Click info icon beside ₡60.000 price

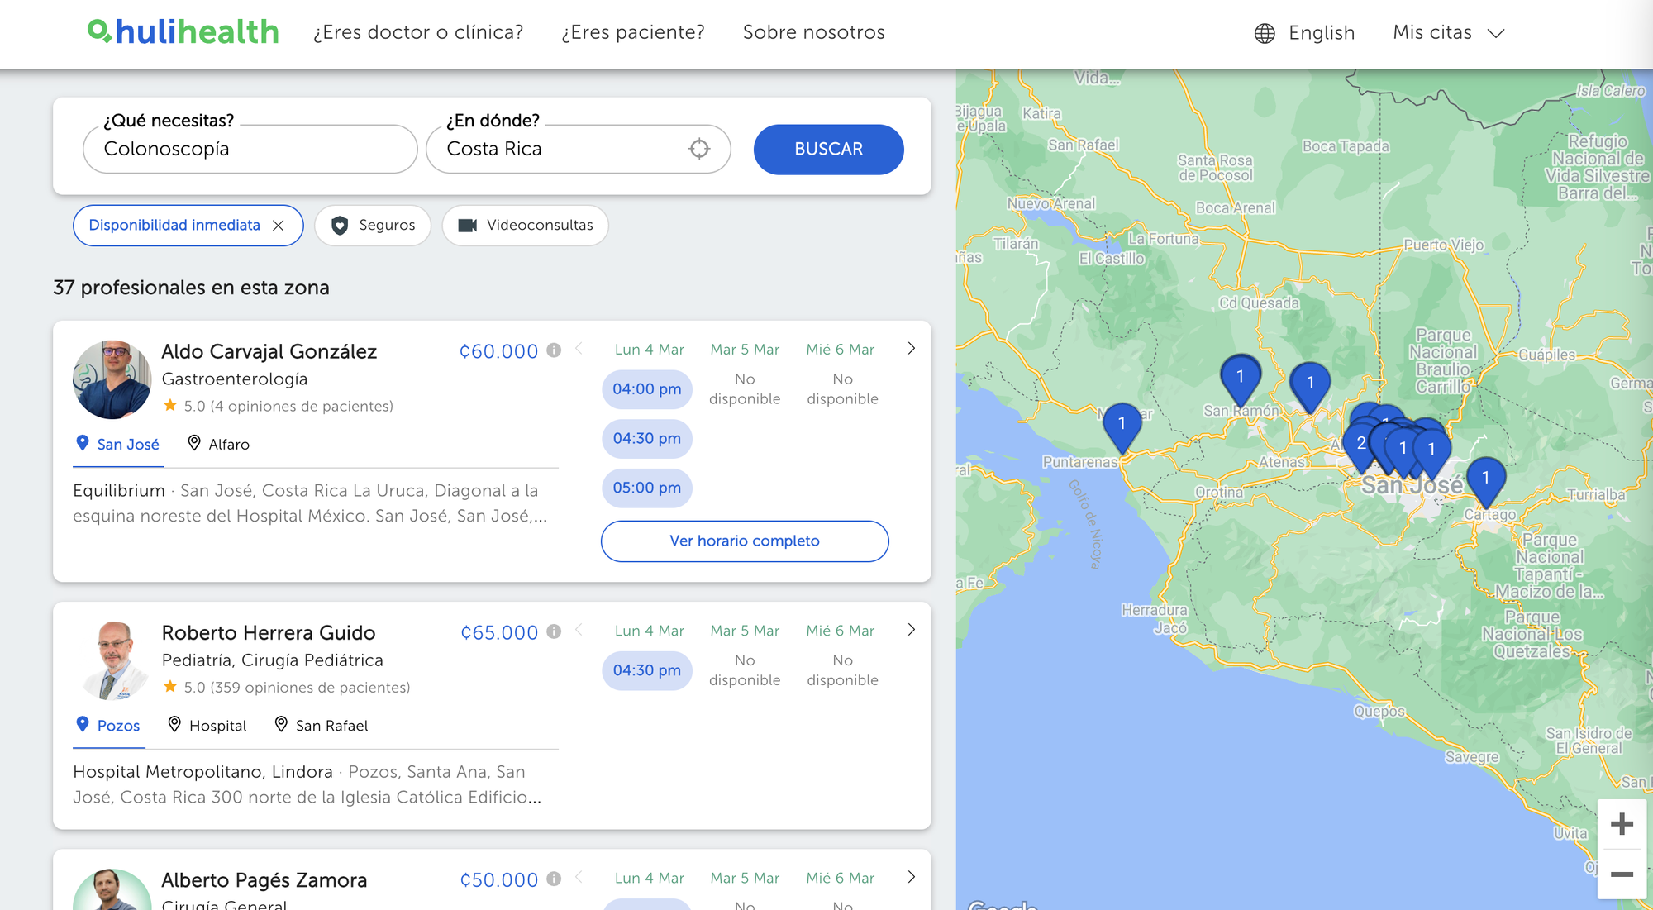[555, 350]
